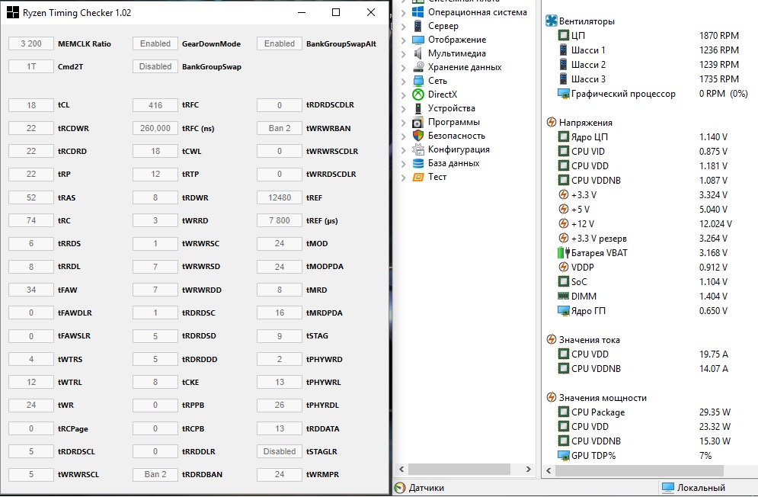Expand the Операционная система tree node
This screenshot has height=497, width=758.
pos(403,13)
